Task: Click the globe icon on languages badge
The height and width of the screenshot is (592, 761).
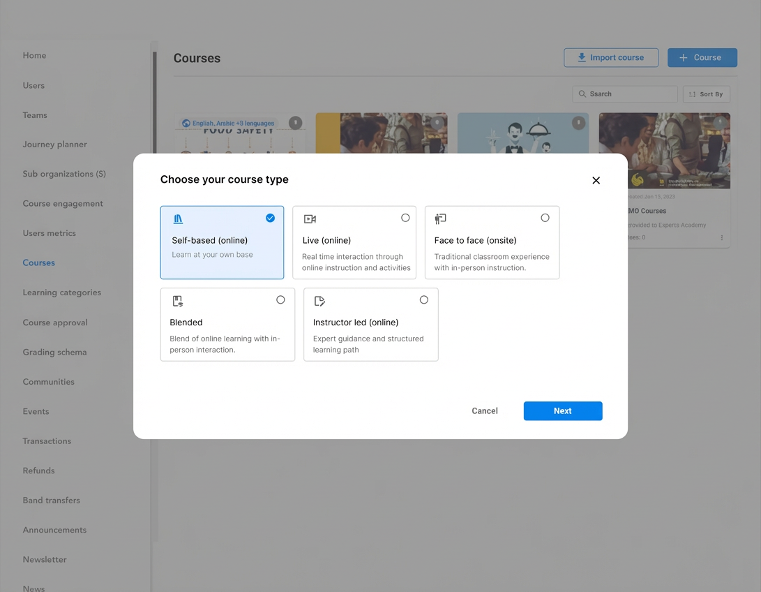Action: (186, 124)
